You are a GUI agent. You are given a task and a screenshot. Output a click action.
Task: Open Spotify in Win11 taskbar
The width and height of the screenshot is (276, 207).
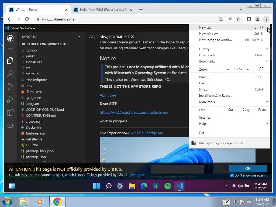pyautogui.click(x=168, y=186)
